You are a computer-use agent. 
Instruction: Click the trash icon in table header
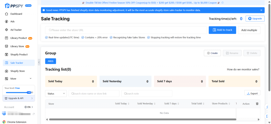(x=257, y=104)
